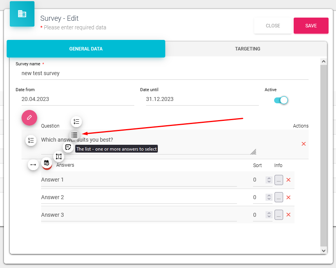Pick the text field question type icon
336x268 pixels.
59,157
